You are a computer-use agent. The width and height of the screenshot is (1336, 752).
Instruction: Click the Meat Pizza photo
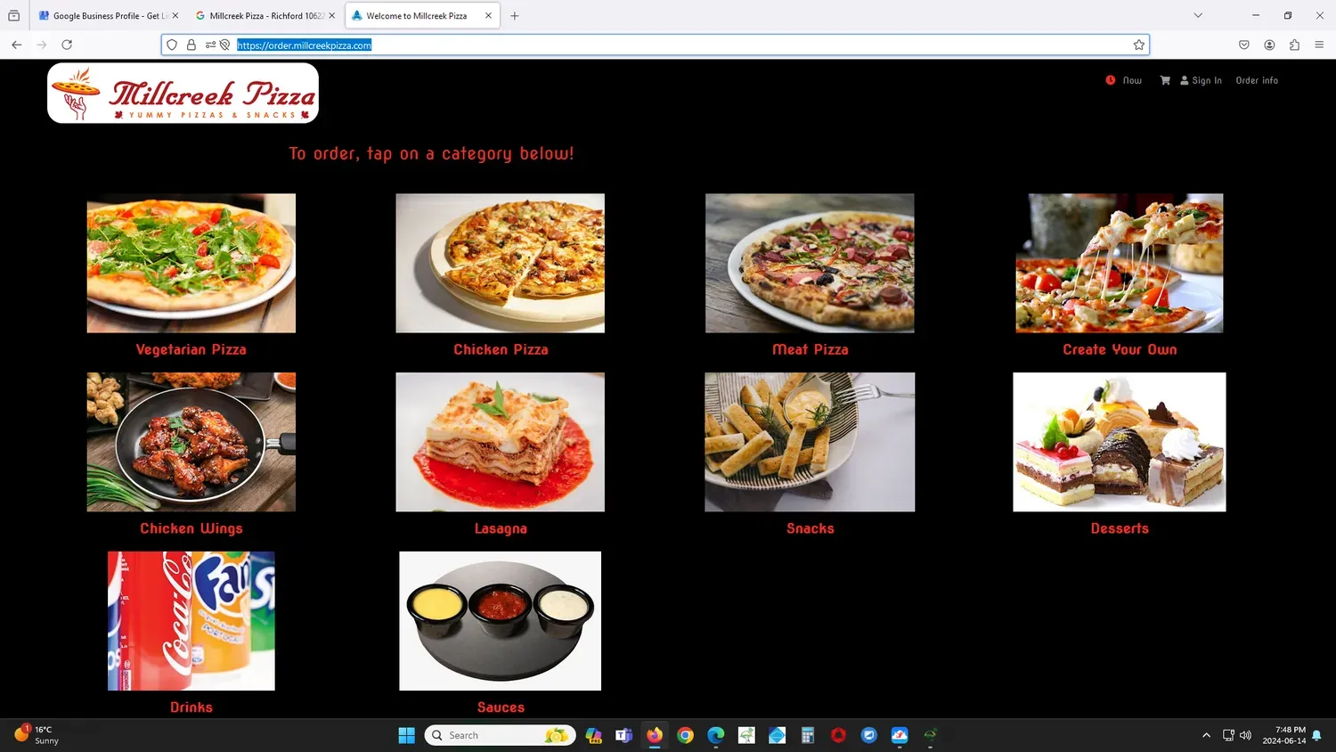(x=810, y=263)
